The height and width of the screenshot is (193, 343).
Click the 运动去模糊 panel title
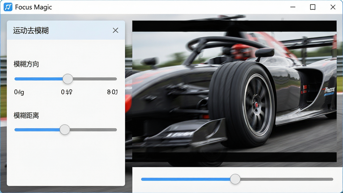pyautogui.click(x=31, y=30)
